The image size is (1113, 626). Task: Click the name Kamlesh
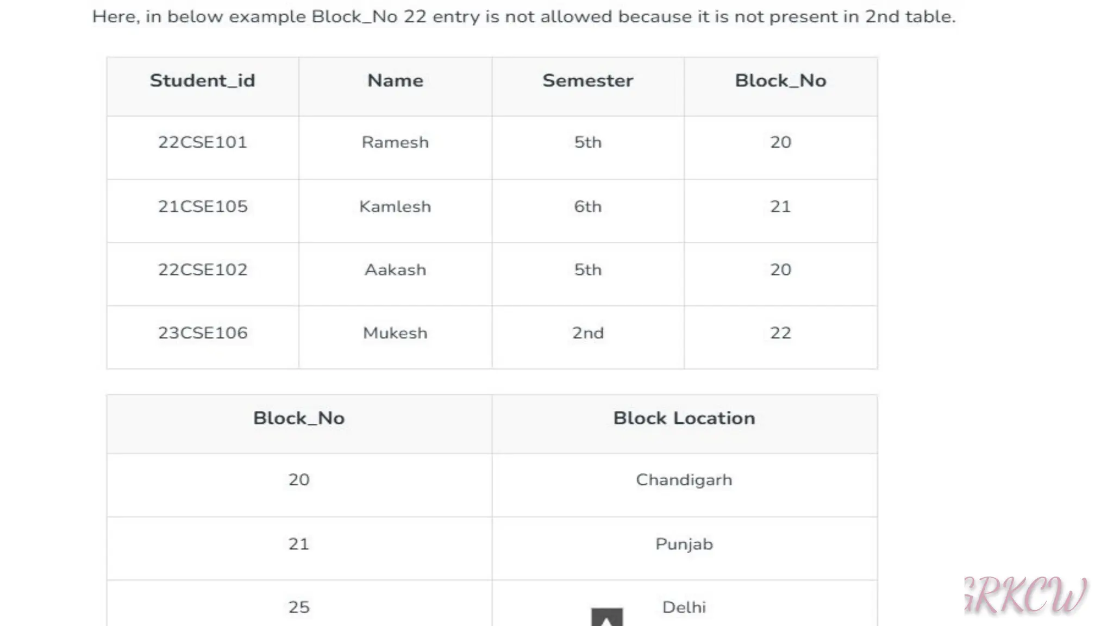395,206
